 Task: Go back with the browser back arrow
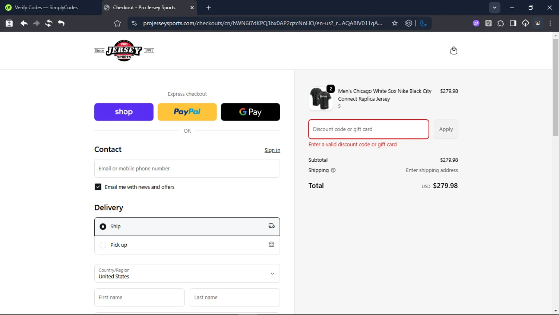tap(24, 23)
